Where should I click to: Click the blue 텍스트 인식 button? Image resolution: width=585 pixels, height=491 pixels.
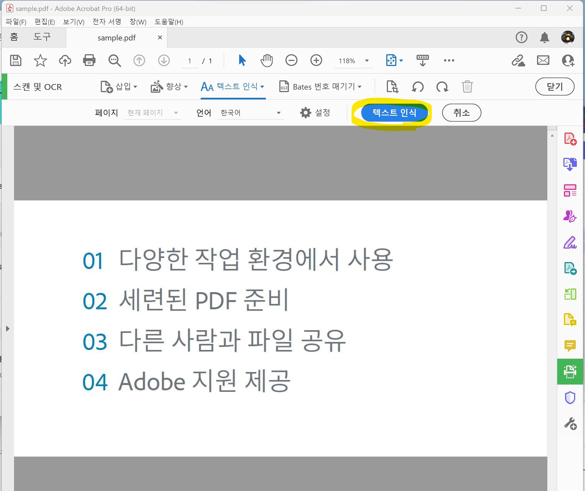[x=394, y=113]
